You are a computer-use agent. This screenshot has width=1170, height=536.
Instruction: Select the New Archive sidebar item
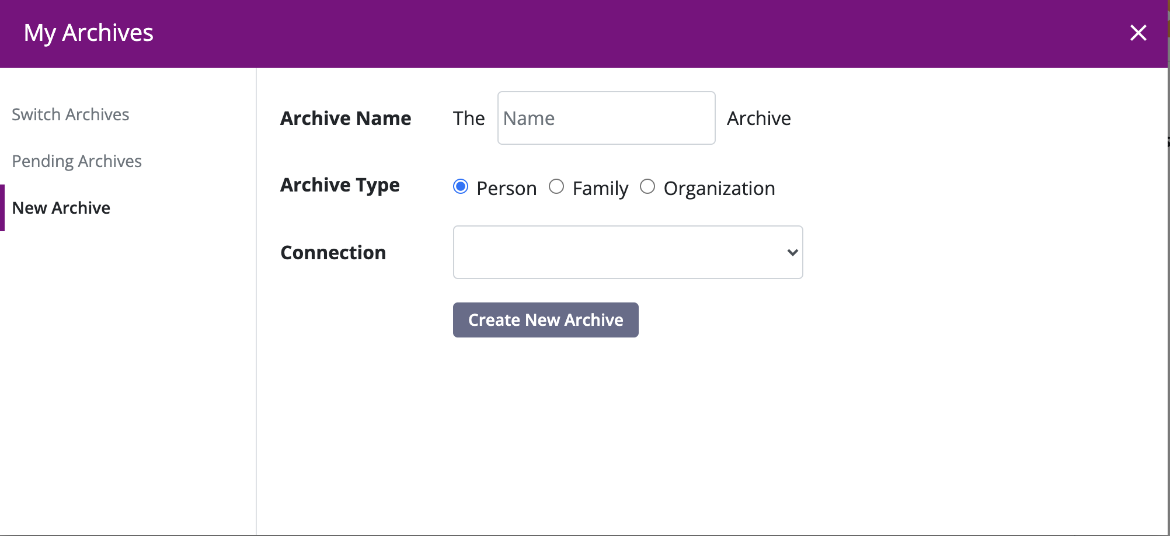coord(61,208)
